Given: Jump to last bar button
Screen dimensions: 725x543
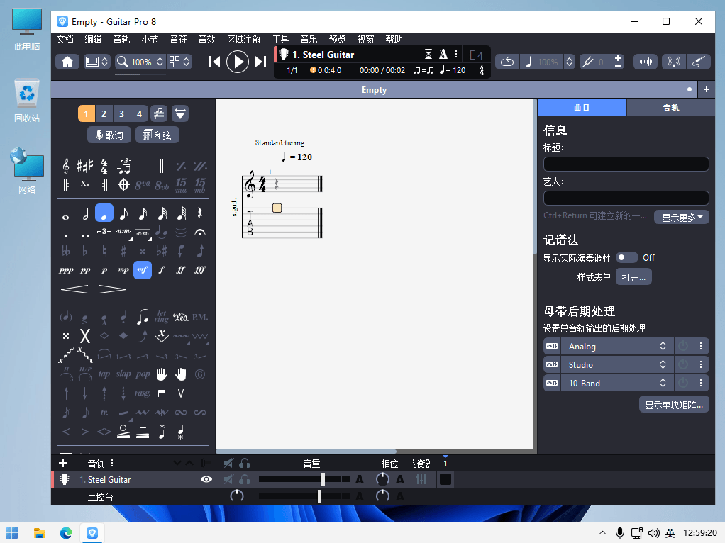Looking at the screenshot, I should [261, 62].
